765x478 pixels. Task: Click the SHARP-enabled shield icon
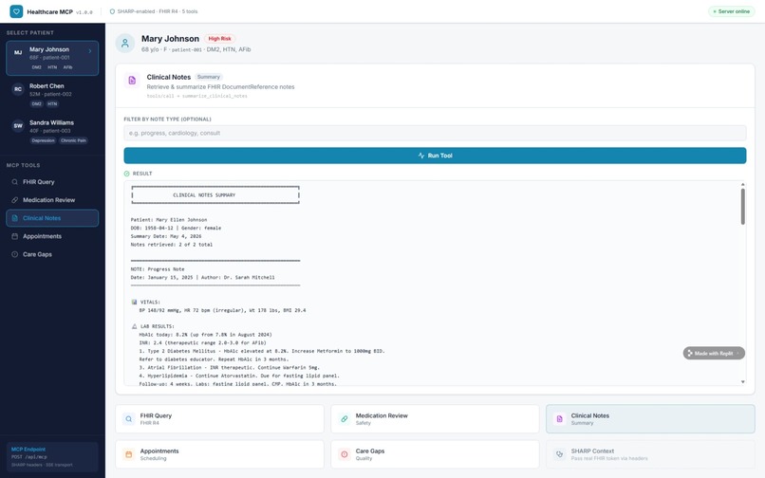[112, 11]
